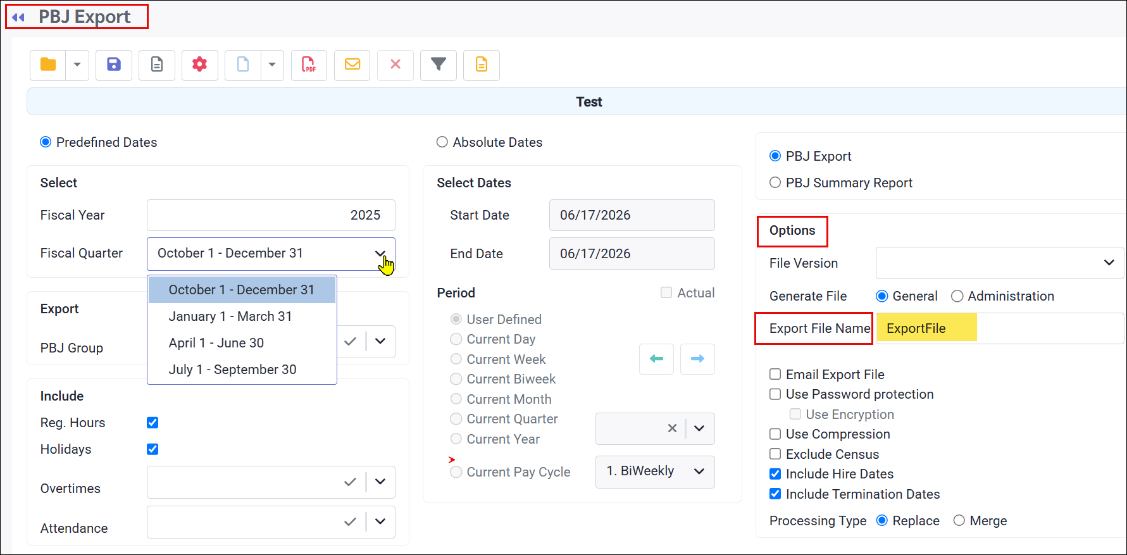This screenshot has width=1127, height=555.
Task: Uncheck the Reg. Hours checkbox
Action: click(153, 423)
